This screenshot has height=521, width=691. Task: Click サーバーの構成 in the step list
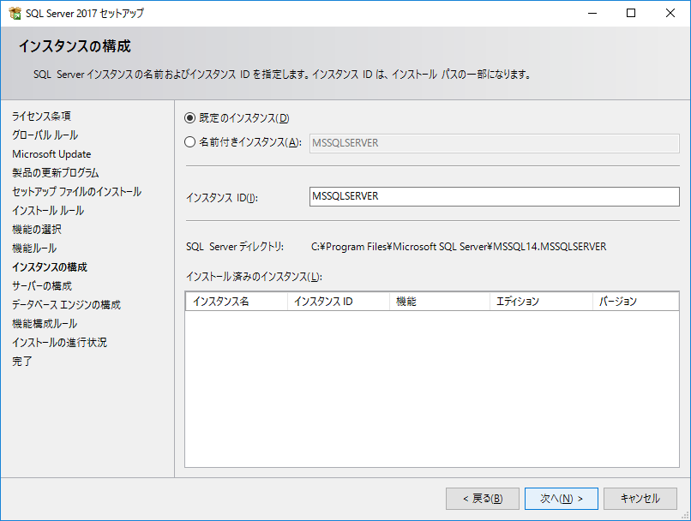pyautogui.click(x=42, y=286)
